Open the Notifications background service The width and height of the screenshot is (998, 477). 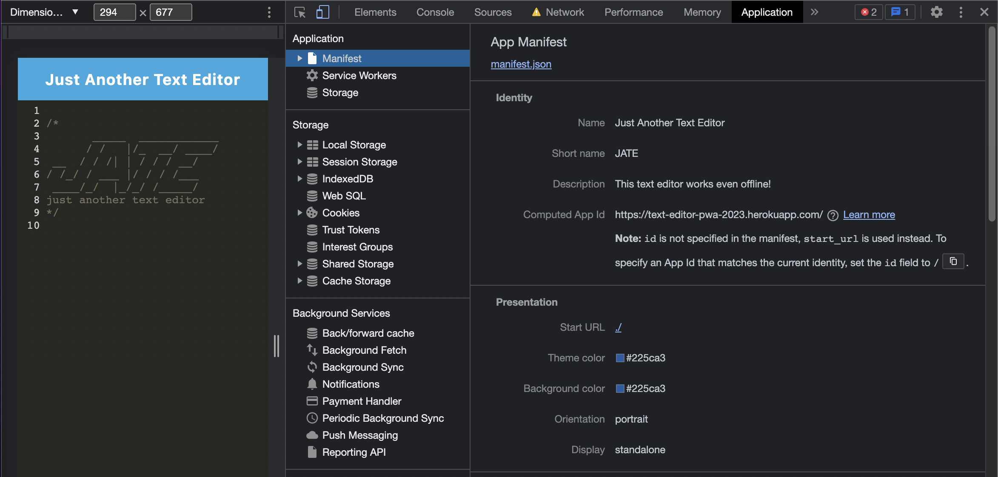click(351, 384)
